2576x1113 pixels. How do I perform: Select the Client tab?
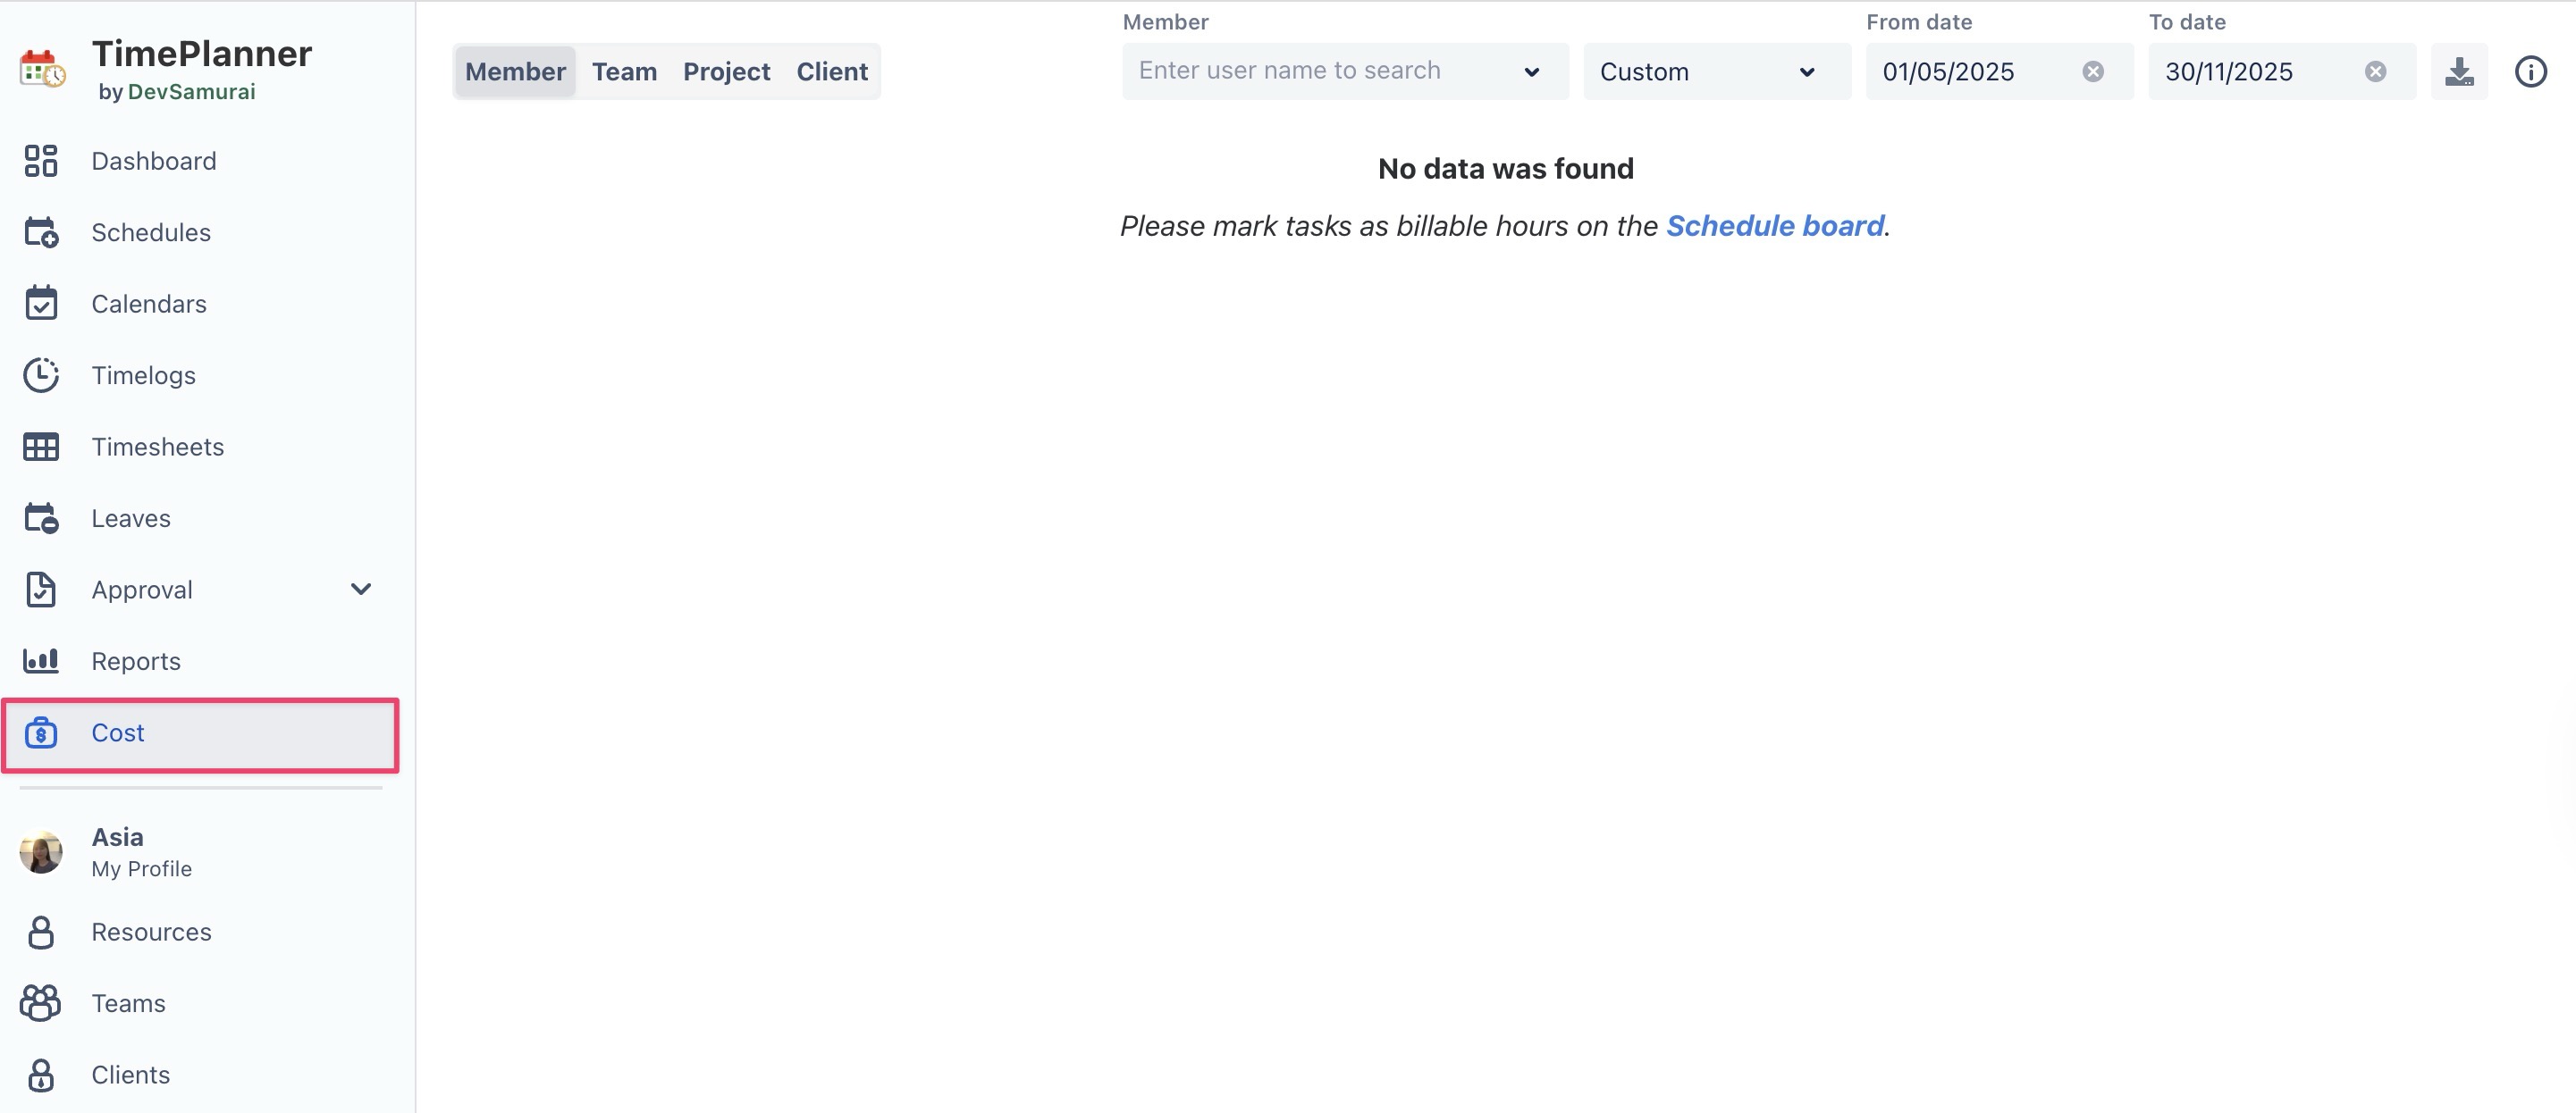(831, 72)
